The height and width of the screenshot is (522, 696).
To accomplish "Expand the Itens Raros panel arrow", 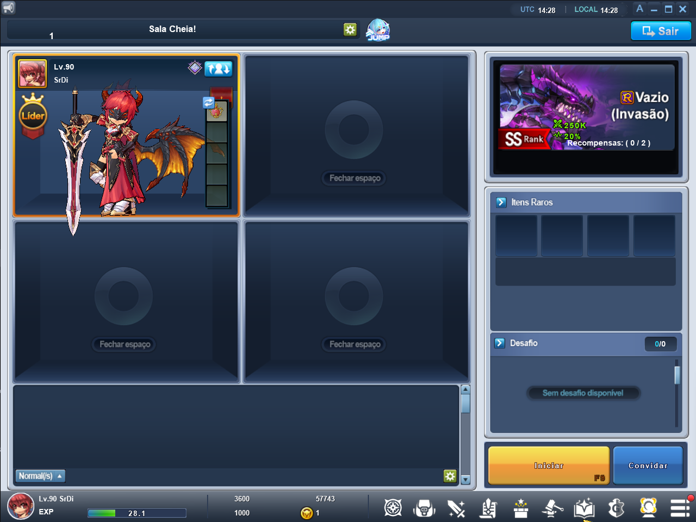I will click(x=501, y=202).
